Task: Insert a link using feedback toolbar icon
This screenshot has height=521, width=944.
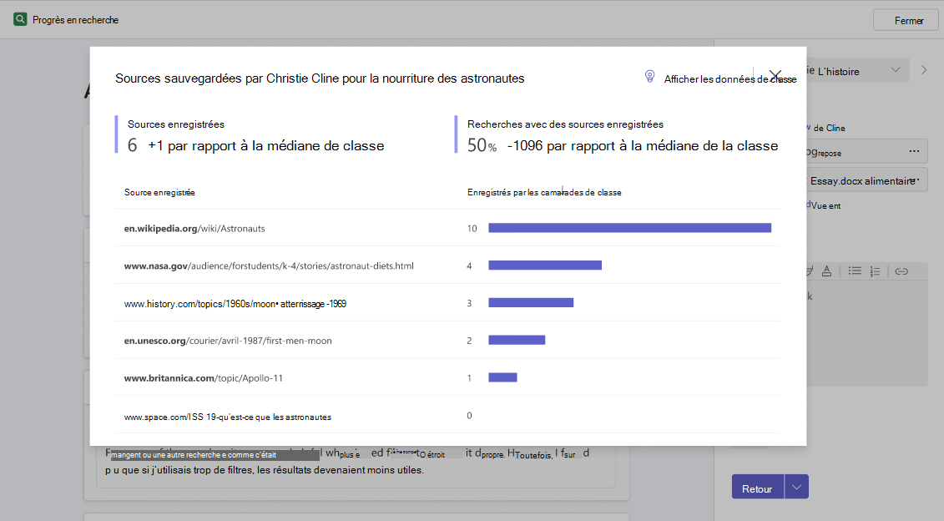Action: click(x=901, y=271)
